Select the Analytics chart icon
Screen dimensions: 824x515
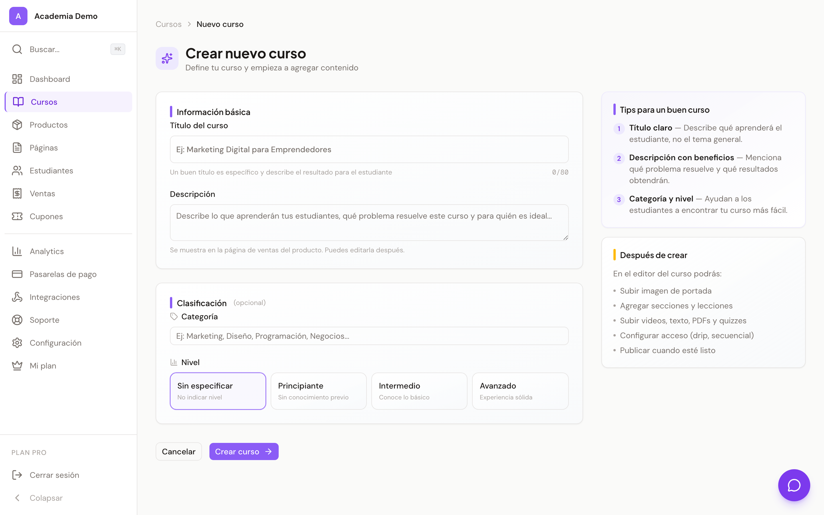[x=18, y=251]
